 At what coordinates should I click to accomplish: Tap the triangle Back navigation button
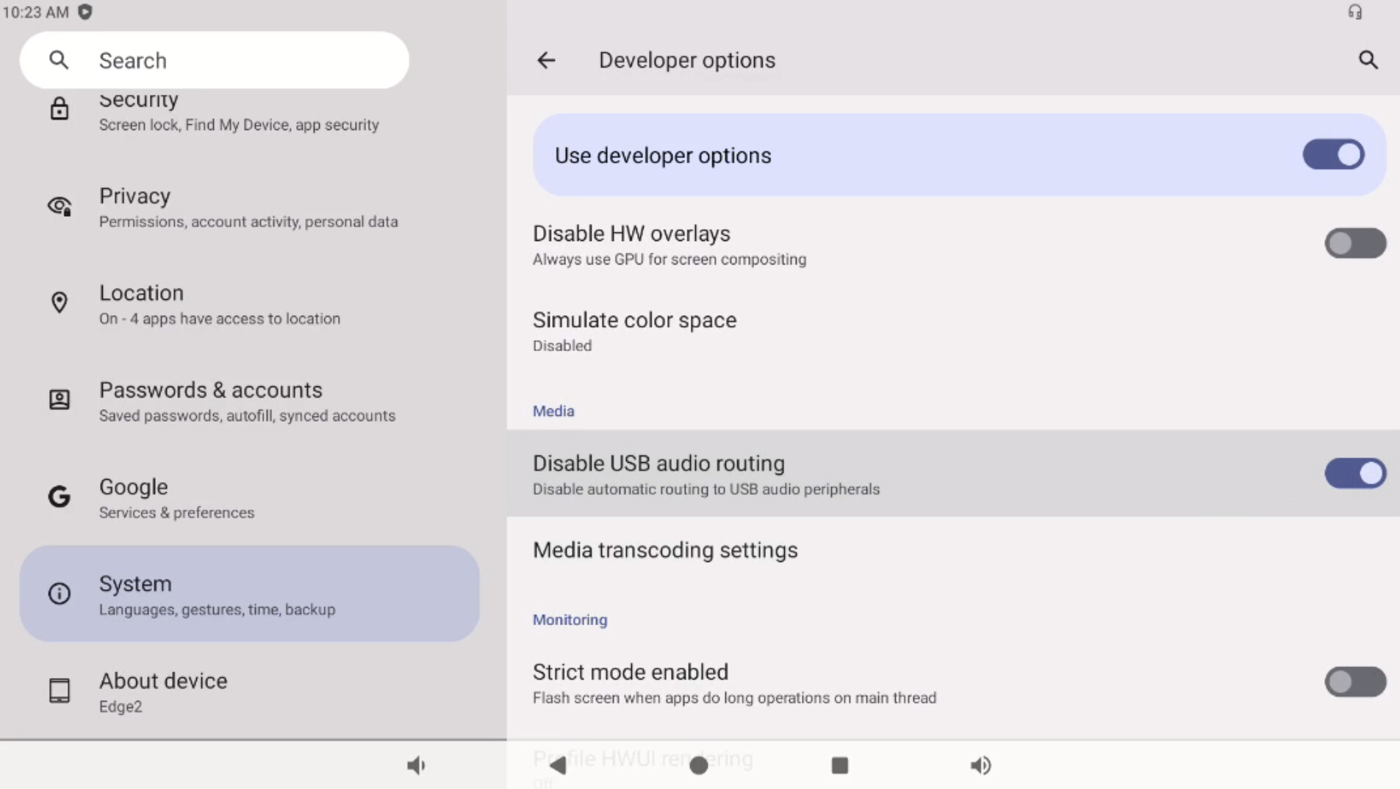pos(558,765)
